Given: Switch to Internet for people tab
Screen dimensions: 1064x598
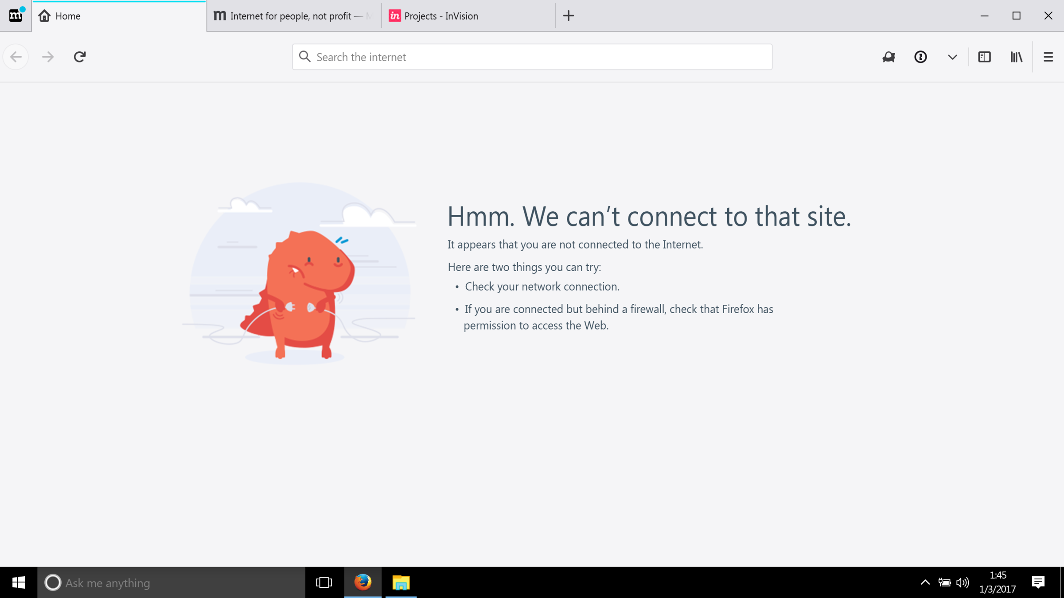Looking at the screenshot, I should coord(293,16).
